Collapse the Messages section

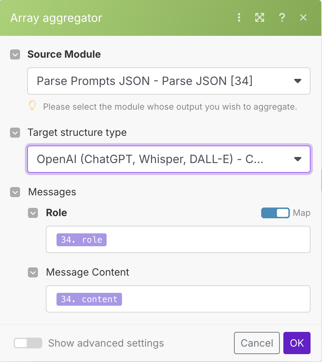pos(15,192)
